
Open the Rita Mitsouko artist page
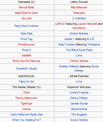[79, 7]
